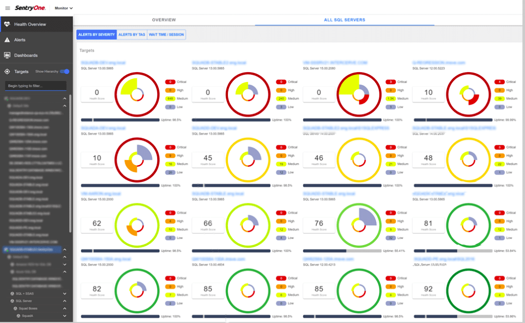Click the text 'SQL Server 15.00.2080'
Image resolution: width=525 pixels, height=323 pixels.
(x=319, y=68)
